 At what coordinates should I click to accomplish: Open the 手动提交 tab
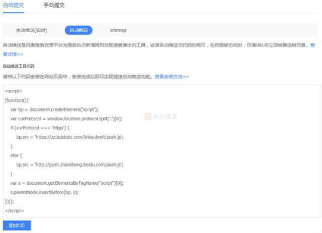(54, 5)
